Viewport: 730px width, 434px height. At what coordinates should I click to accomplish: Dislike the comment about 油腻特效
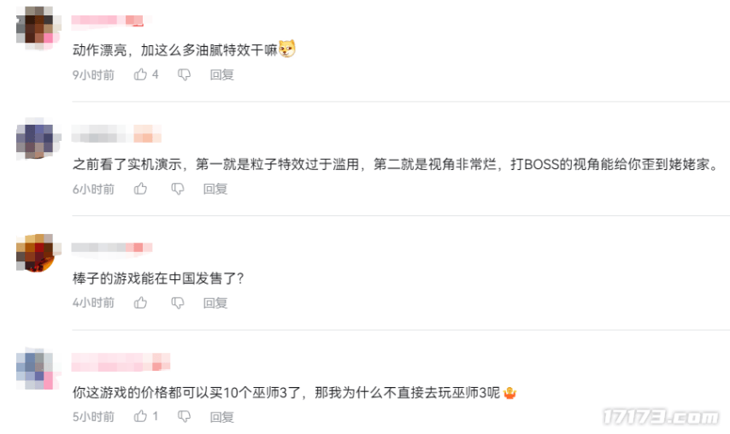[184, 74]
